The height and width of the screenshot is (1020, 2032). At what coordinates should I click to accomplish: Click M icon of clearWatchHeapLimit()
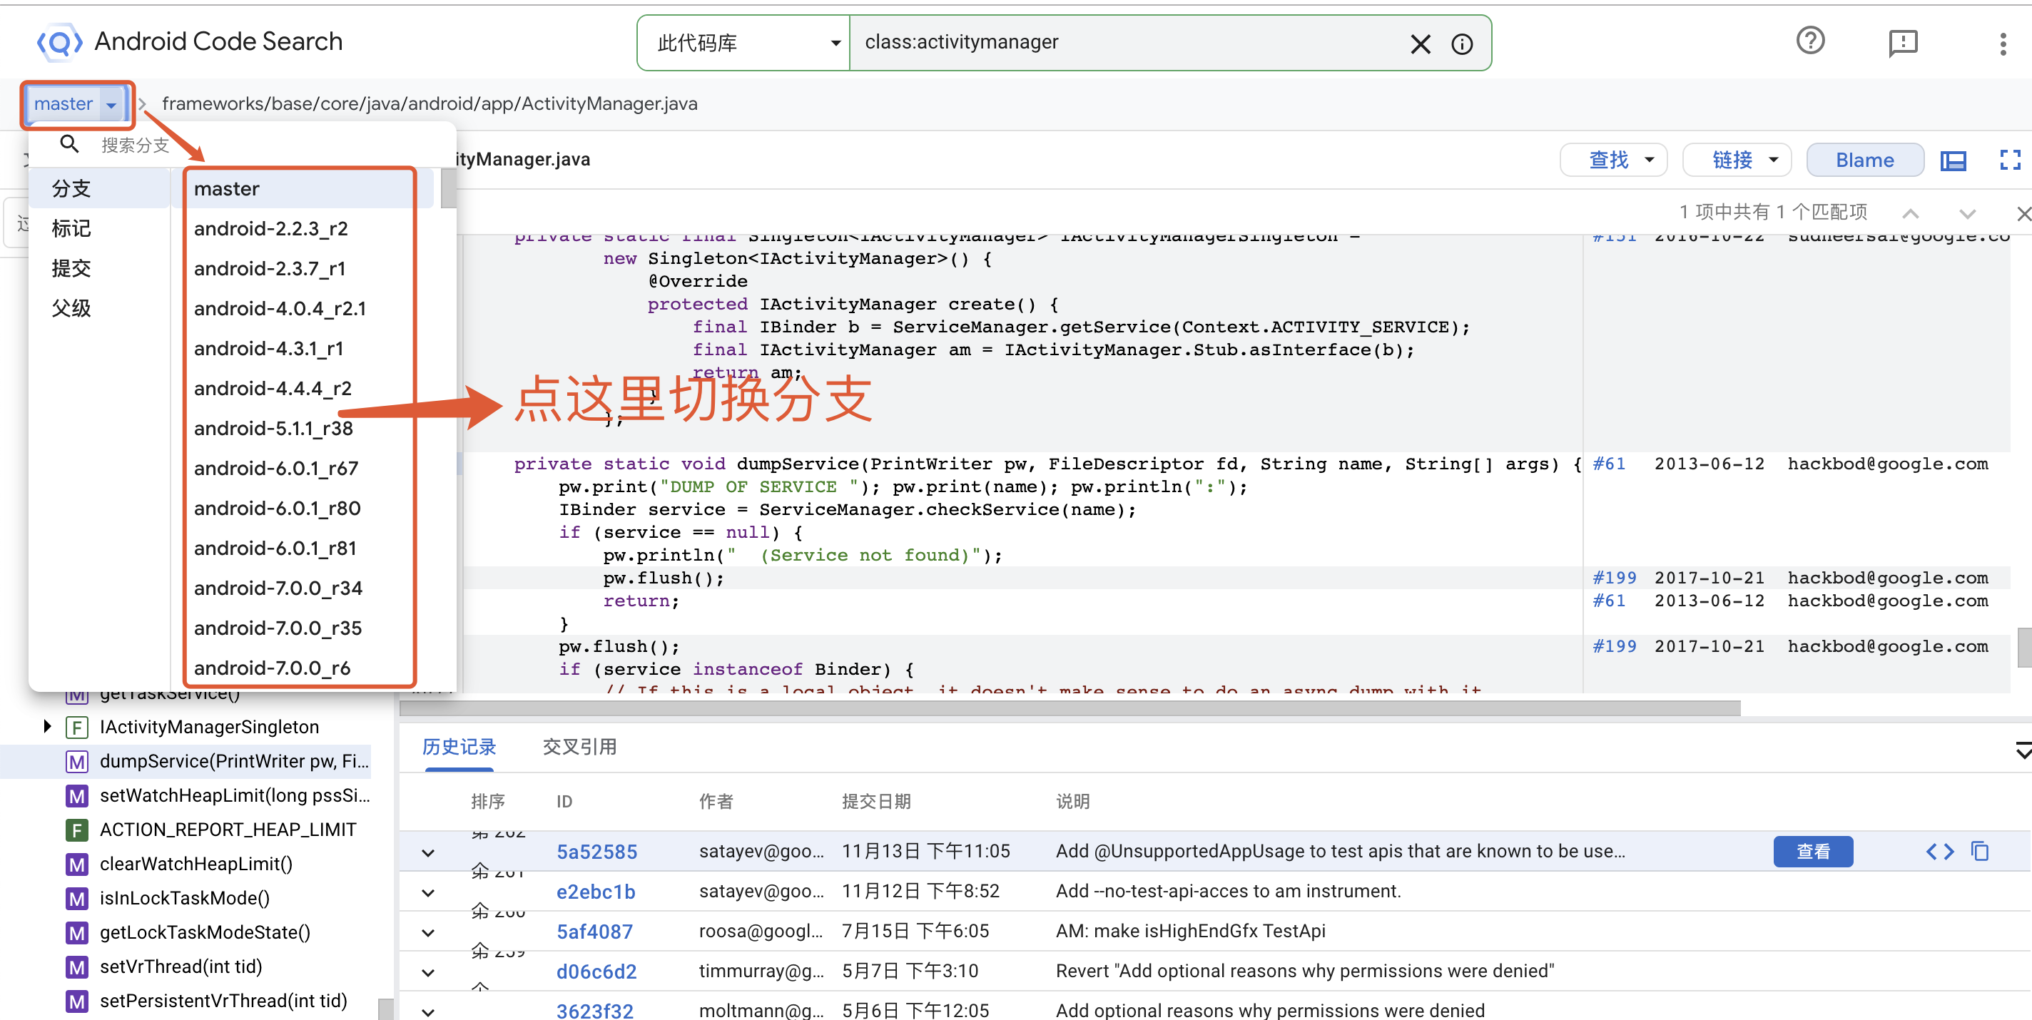tap(76, 864)
